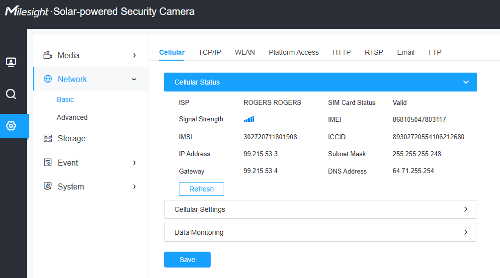Click the search playback icon in sidebar

coord(11,94)
